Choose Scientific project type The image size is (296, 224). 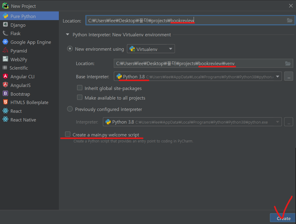29,68
